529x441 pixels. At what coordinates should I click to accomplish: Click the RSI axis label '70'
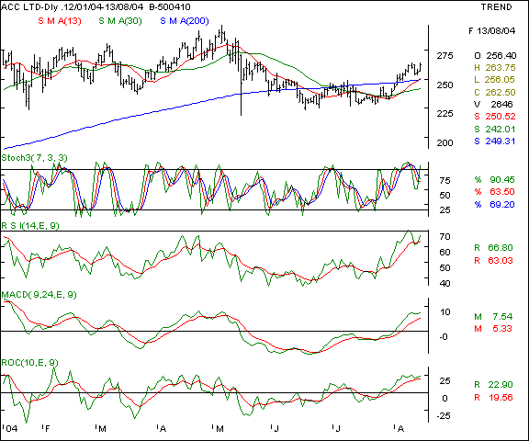(x=445, y=236)
